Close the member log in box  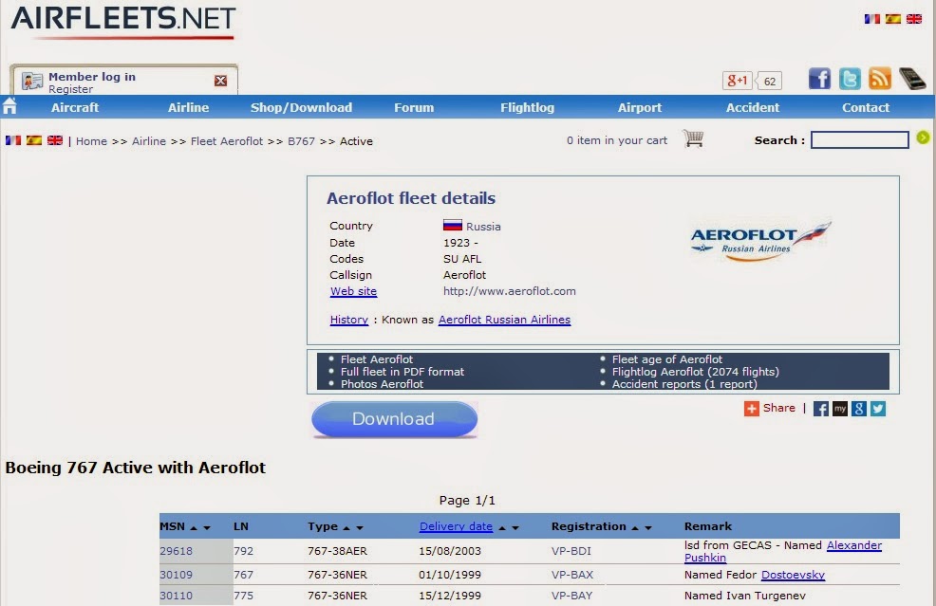pos(220,81)
